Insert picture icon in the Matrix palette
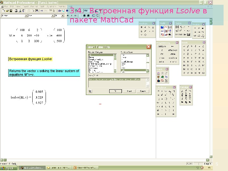228x171 pixels. tap(189, 35)
